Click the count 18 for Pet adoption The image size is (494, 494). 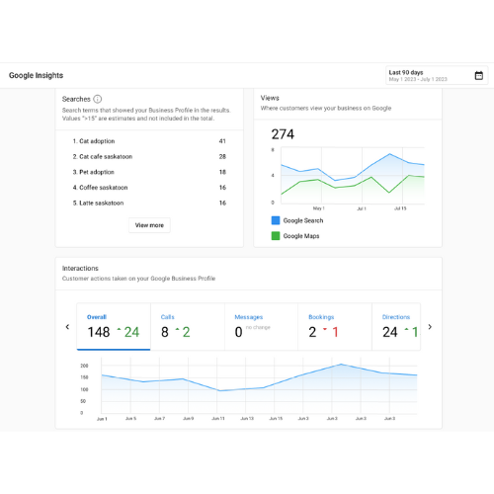(222, 172)
